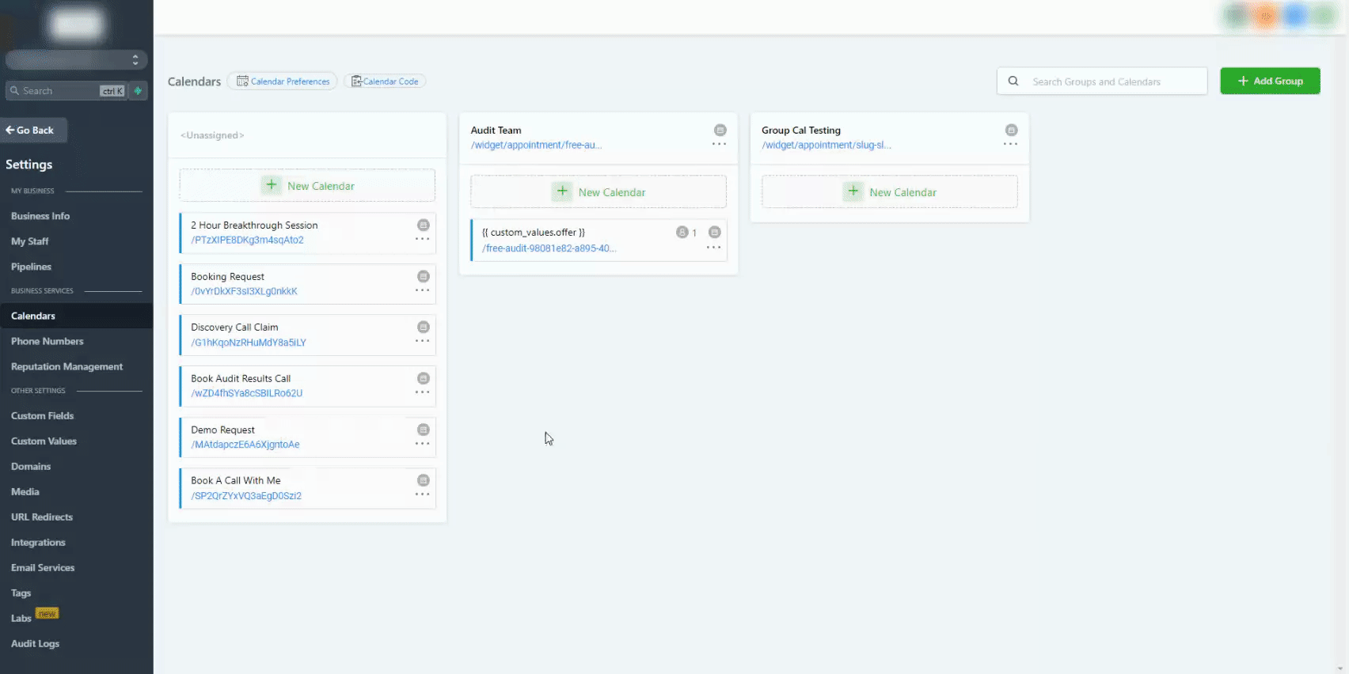Open the Group Cal Testing options menu
Viewport: 1349px width, 674px height.
[x=1010, y=144]
